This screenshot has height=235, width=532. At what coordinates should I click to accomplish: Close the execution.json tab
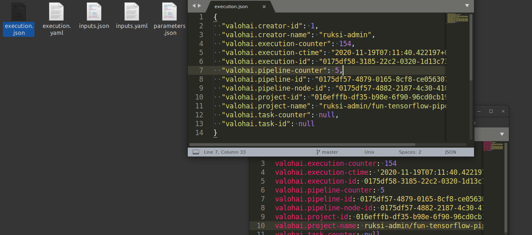pyautogui.click(x=264, y=6)
